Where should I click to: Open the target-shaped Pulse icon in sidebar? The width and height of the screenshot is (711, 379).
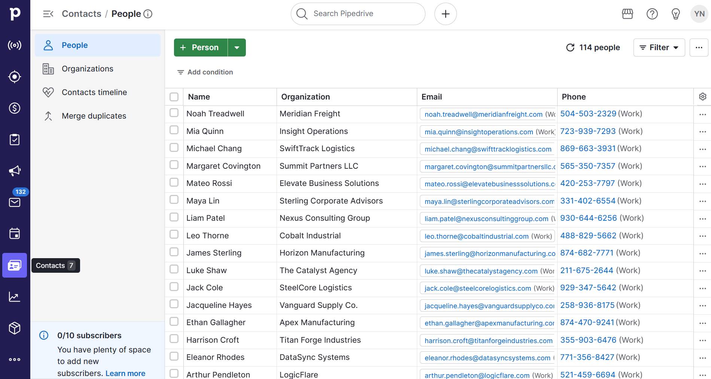15,77
